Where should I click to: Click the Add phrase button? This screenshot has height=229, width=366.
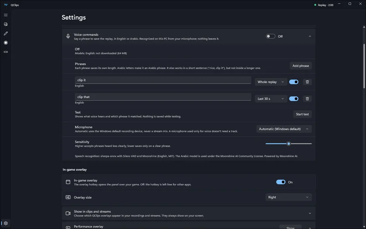click(x=300, y=66)
